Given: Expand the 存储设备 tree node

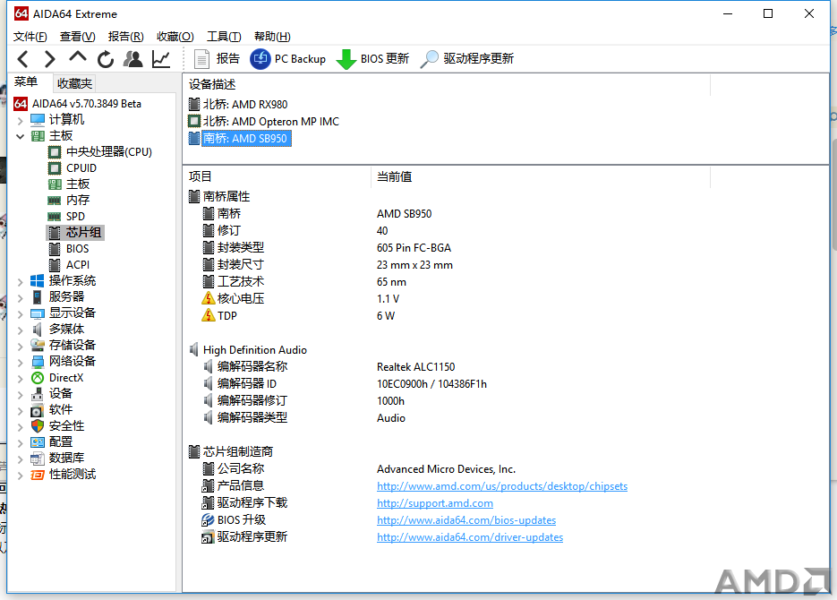Looking at the screenshot, I should [21, 346].
